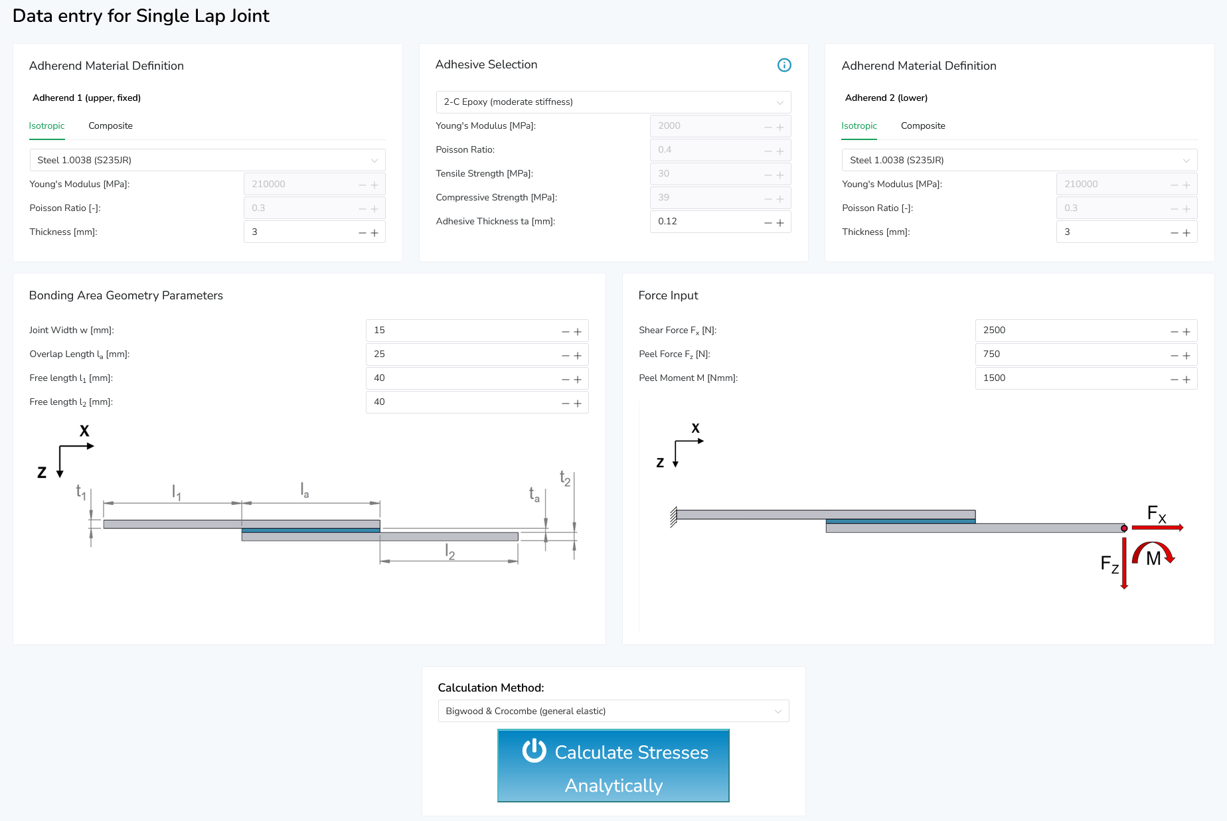Click Free length l2 input field

(477, 402)
